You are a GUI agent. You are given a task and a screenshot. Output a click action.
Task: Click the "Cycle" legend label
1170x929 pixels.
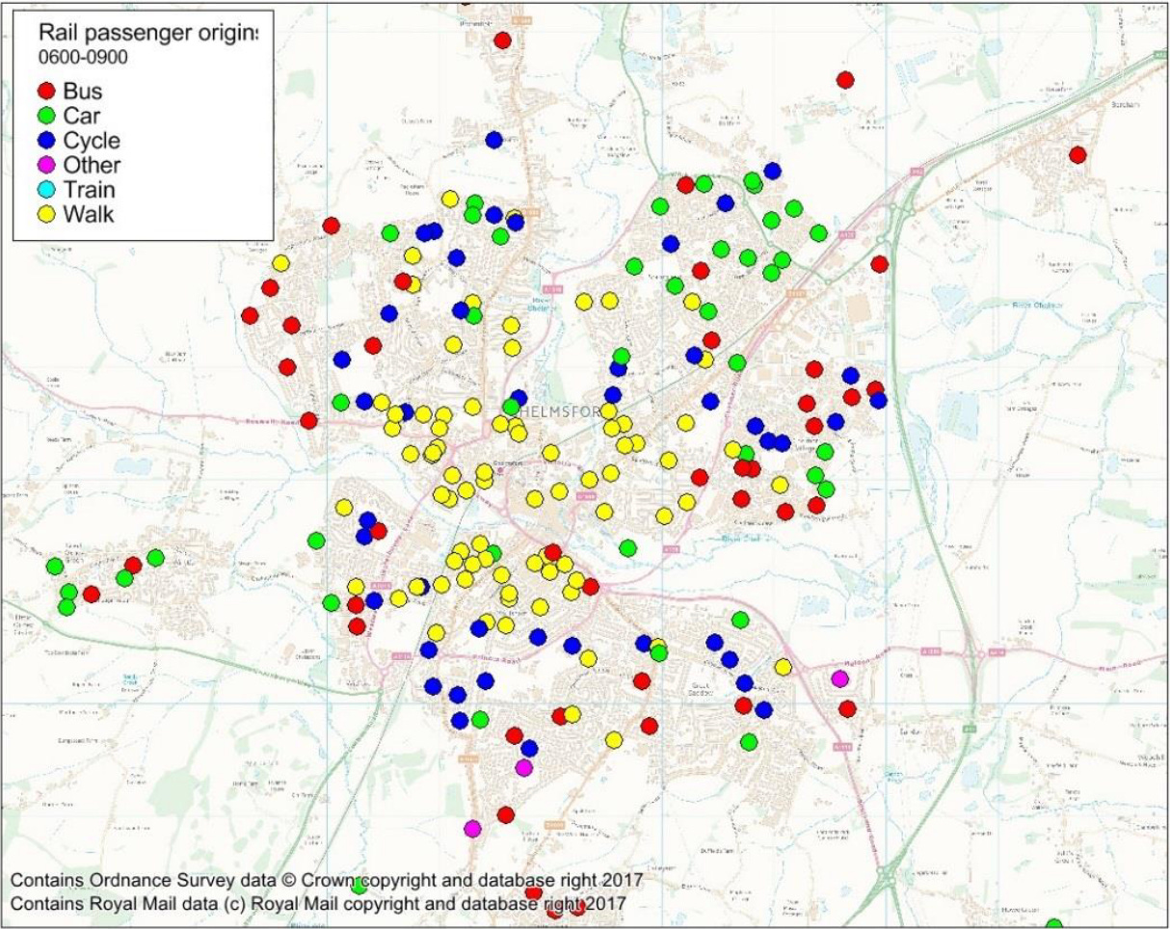(92, 141)
